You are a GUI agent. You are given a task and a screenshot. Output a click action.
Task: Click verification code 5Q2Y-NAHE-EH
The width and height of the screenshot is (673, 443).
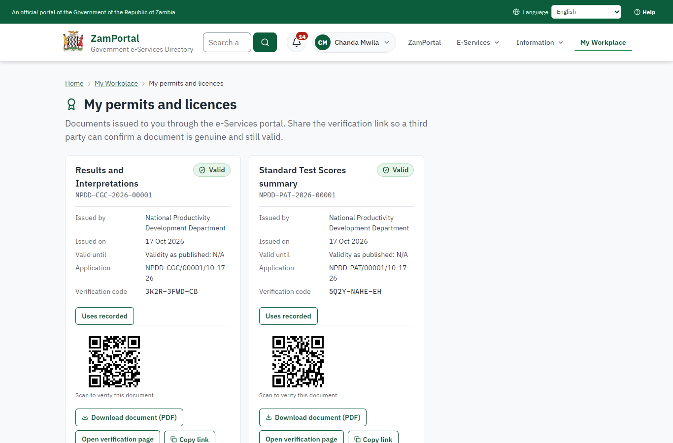[355, 291]
